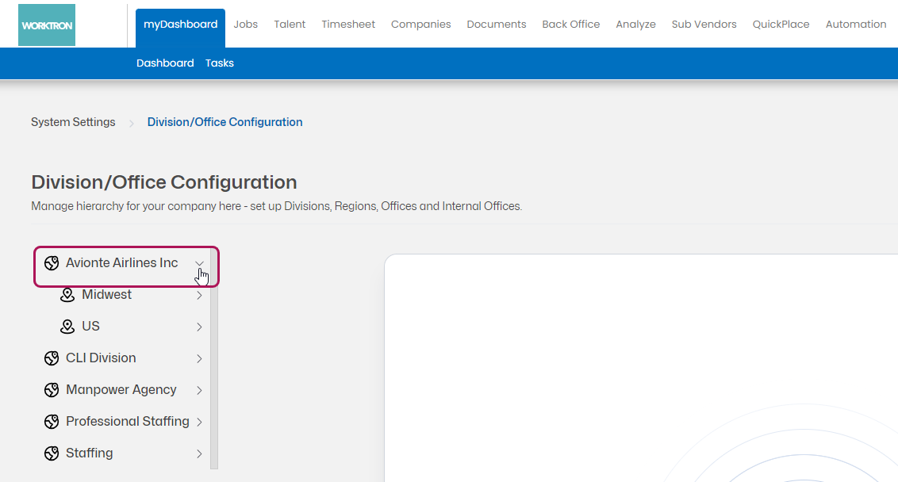Expand the Professional Staffing chevron
This screenshot has height=482, width=898.
click(x=199, y=422)
